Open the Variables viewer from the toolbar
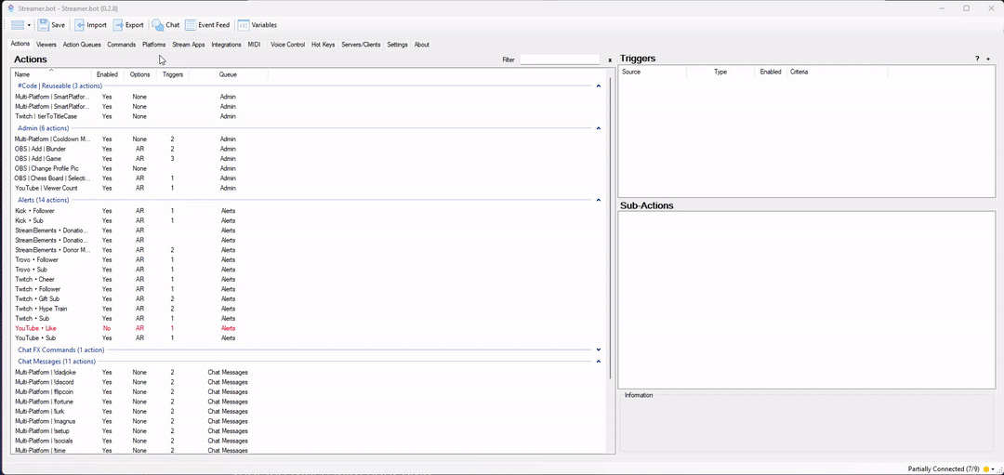This screenshot has width=1004, height=475. [258, 25]
